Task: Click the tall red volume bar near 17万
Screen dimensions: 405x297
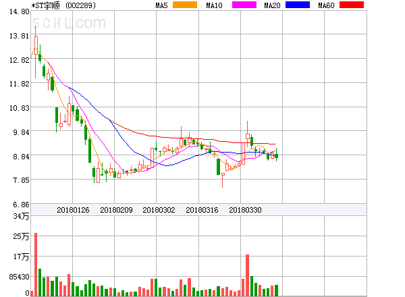Action: tap(247, 275)
